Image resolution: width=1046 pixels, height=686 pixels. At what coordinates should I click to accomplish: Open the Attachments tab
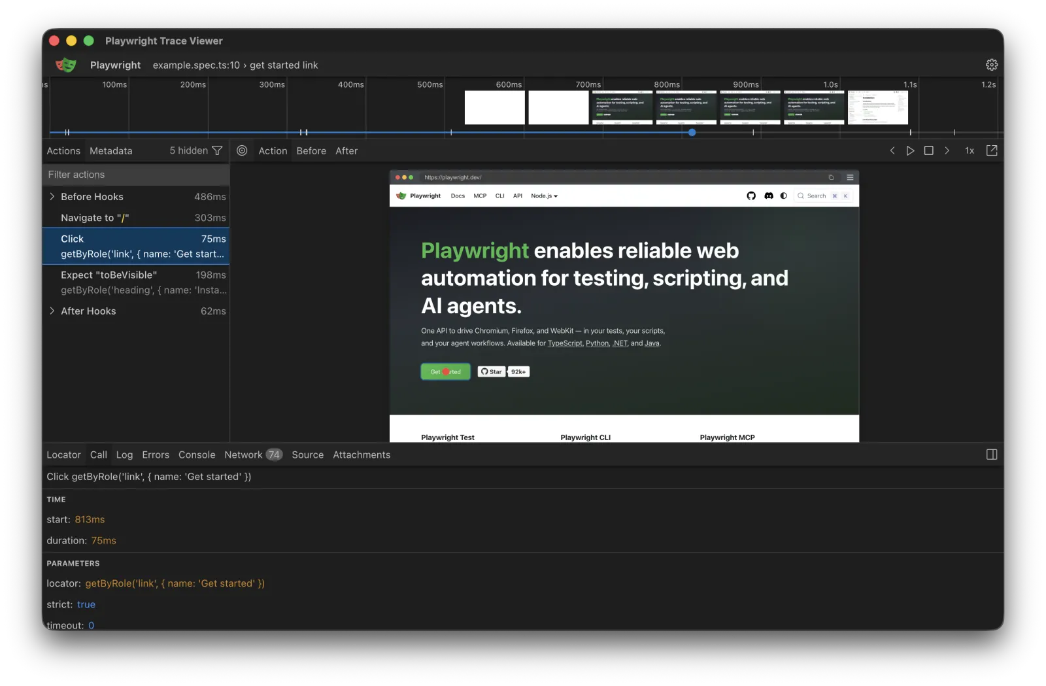click(x=362, y=454)
